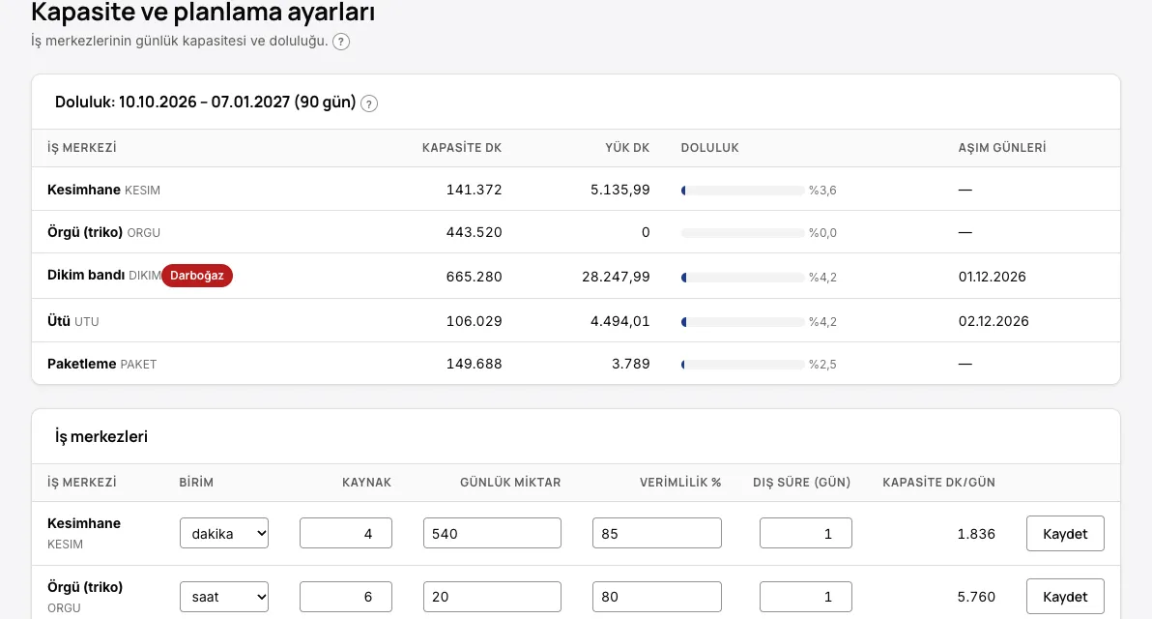Focus Örgü (triko) dış süre field

point(806,597)
